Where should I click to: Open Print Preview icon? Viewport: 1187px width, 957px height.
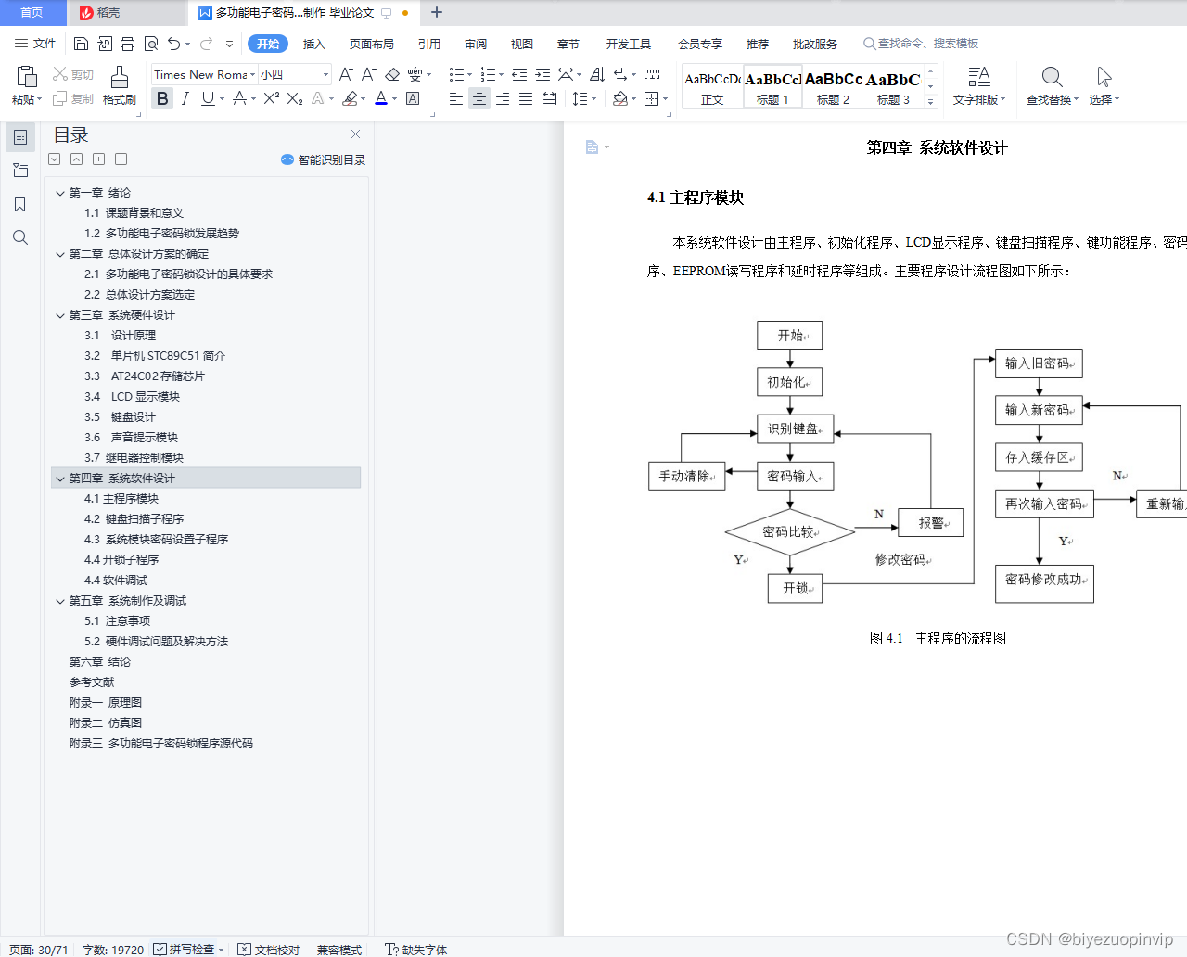[x=150, y=44]
